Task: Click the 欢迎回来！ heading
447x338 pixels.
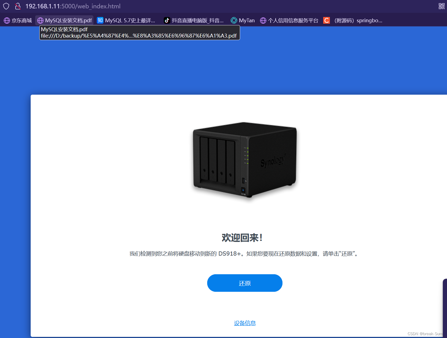Action: (x=242, y=238)
